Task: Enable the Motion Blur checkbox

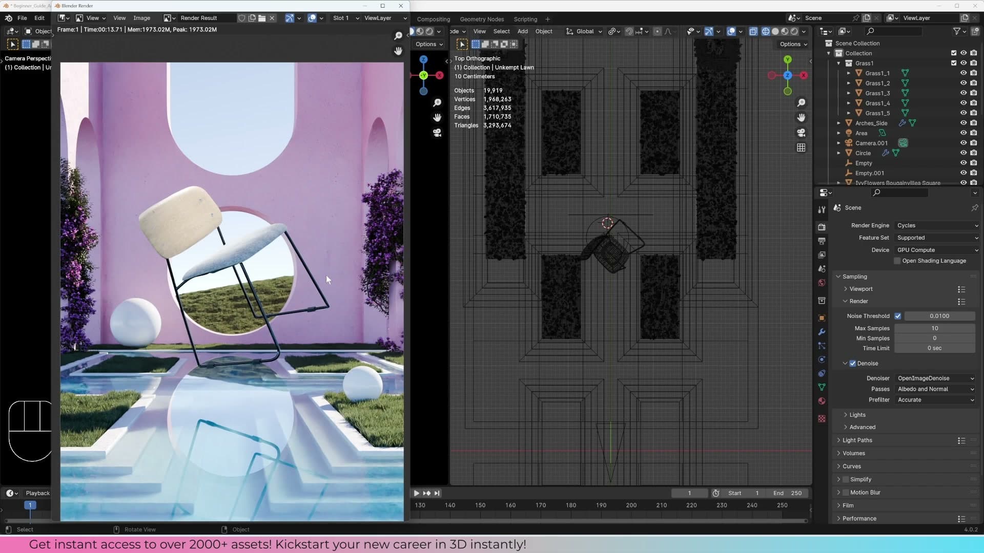Action: click(x=846, y=493)
